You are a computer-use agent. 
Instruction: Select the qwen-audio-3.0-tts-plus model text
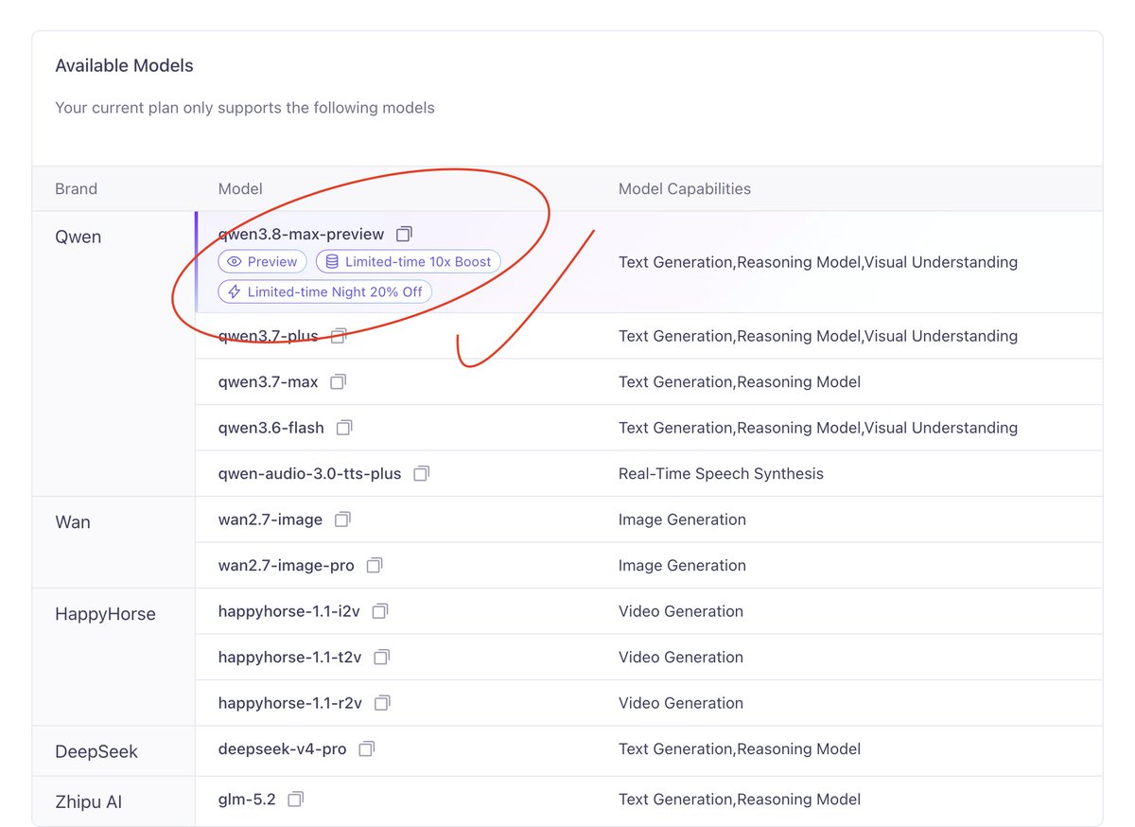pyautogui.click(x=309, y=473)
